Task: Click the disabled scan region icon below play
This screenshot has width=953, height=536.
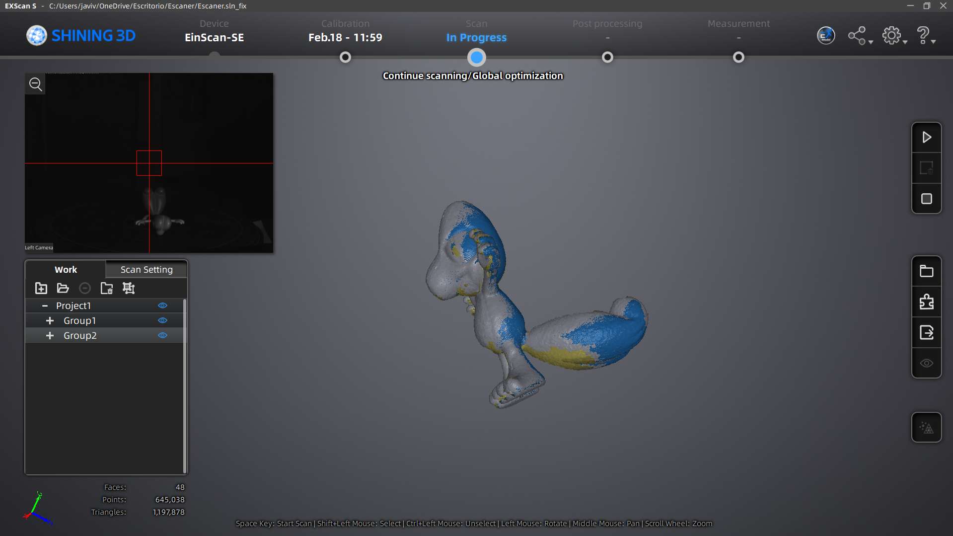Action: click(927, 168)
